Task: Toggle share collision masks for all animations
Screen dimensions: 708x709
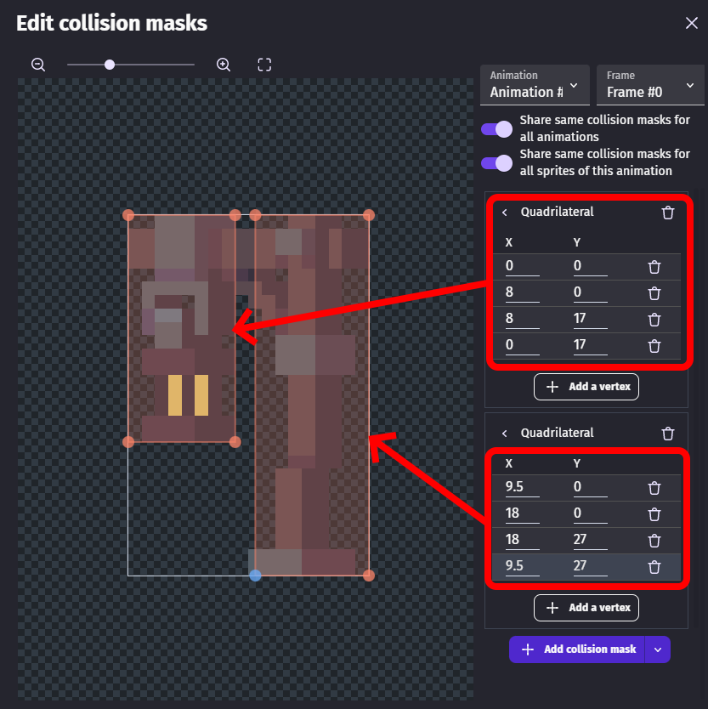Action: [496, 129]
